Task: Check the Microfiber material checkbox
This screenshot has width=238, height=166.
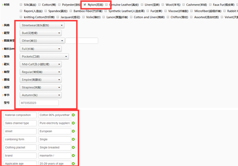Action: pyautogui.click(x=192, y=11)
